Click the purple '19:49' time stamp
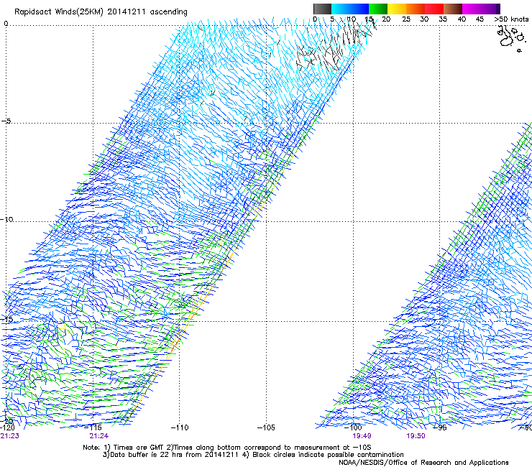 tap(362, 435)
